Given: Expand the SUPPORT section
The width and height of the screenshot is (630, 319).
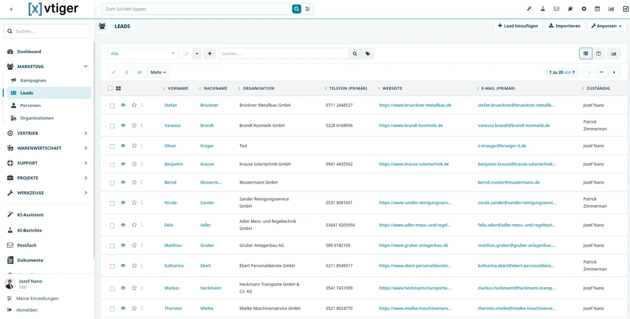Looking at the screenshot, I should point(85,163).
